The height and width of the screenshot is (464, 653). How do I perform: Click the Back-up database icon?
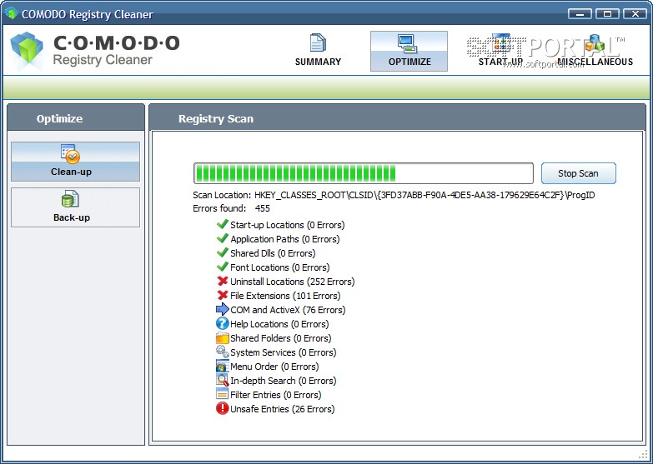click(70, 199)
